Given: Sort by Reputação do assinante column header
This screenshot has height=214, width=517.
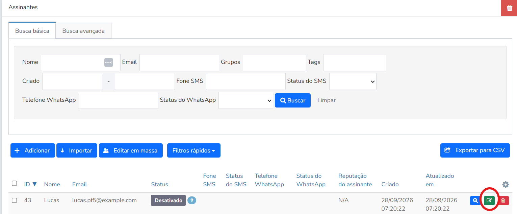Looking at the screenshot, I should pyautogui.click(x=355, y=180).
